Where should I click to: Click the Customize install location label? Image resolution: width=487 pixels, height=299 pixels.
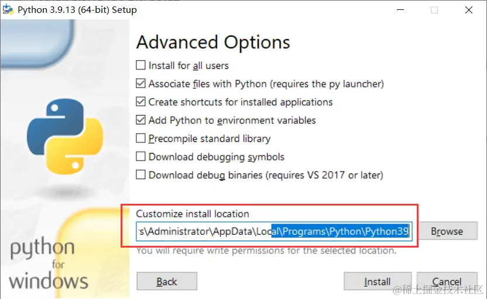point(193,214)
